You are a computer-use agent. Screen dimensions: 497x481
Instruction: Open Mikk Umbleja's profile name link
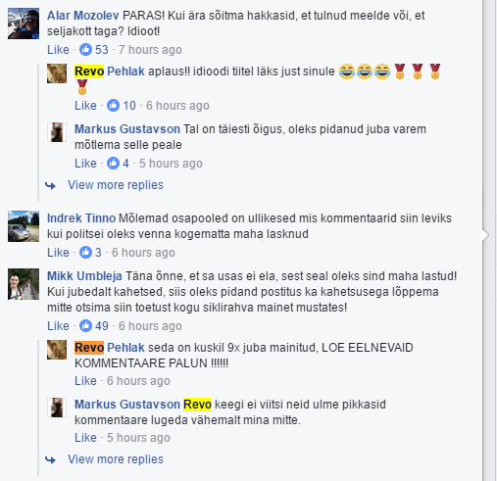click(x=84, y=276)
